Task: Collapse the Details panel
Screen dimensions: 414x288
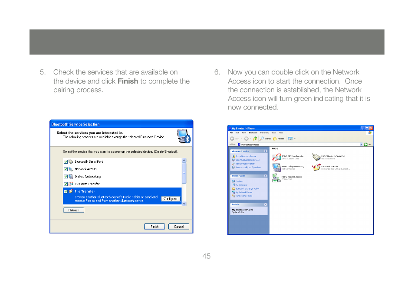Action: pyautogui.click(x=265, y=204)
